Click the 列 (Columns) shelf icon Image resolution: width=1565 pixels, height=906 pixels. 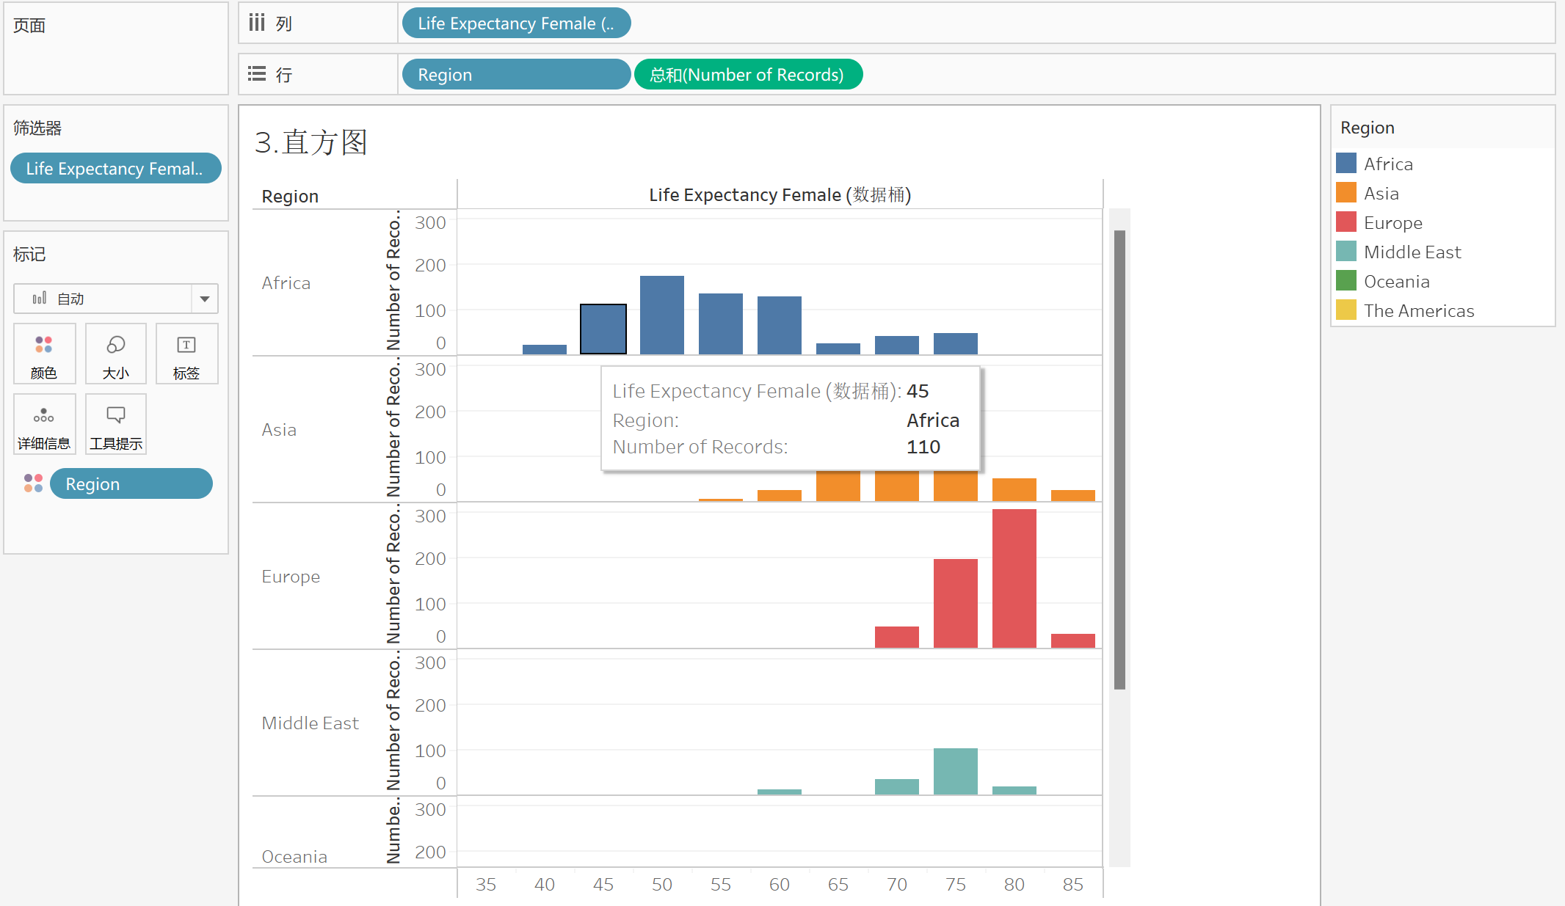(257, 23)
